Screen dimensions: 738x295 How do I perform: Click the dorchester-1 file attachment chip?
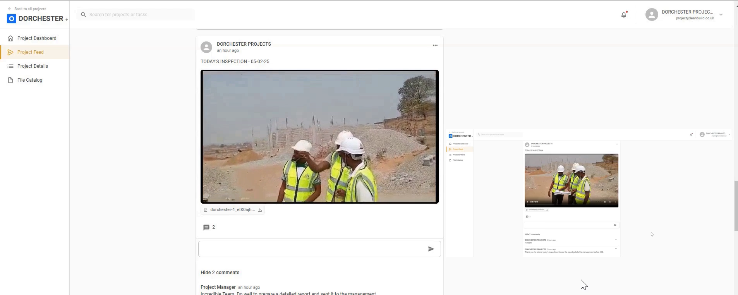tap(232, 210)
